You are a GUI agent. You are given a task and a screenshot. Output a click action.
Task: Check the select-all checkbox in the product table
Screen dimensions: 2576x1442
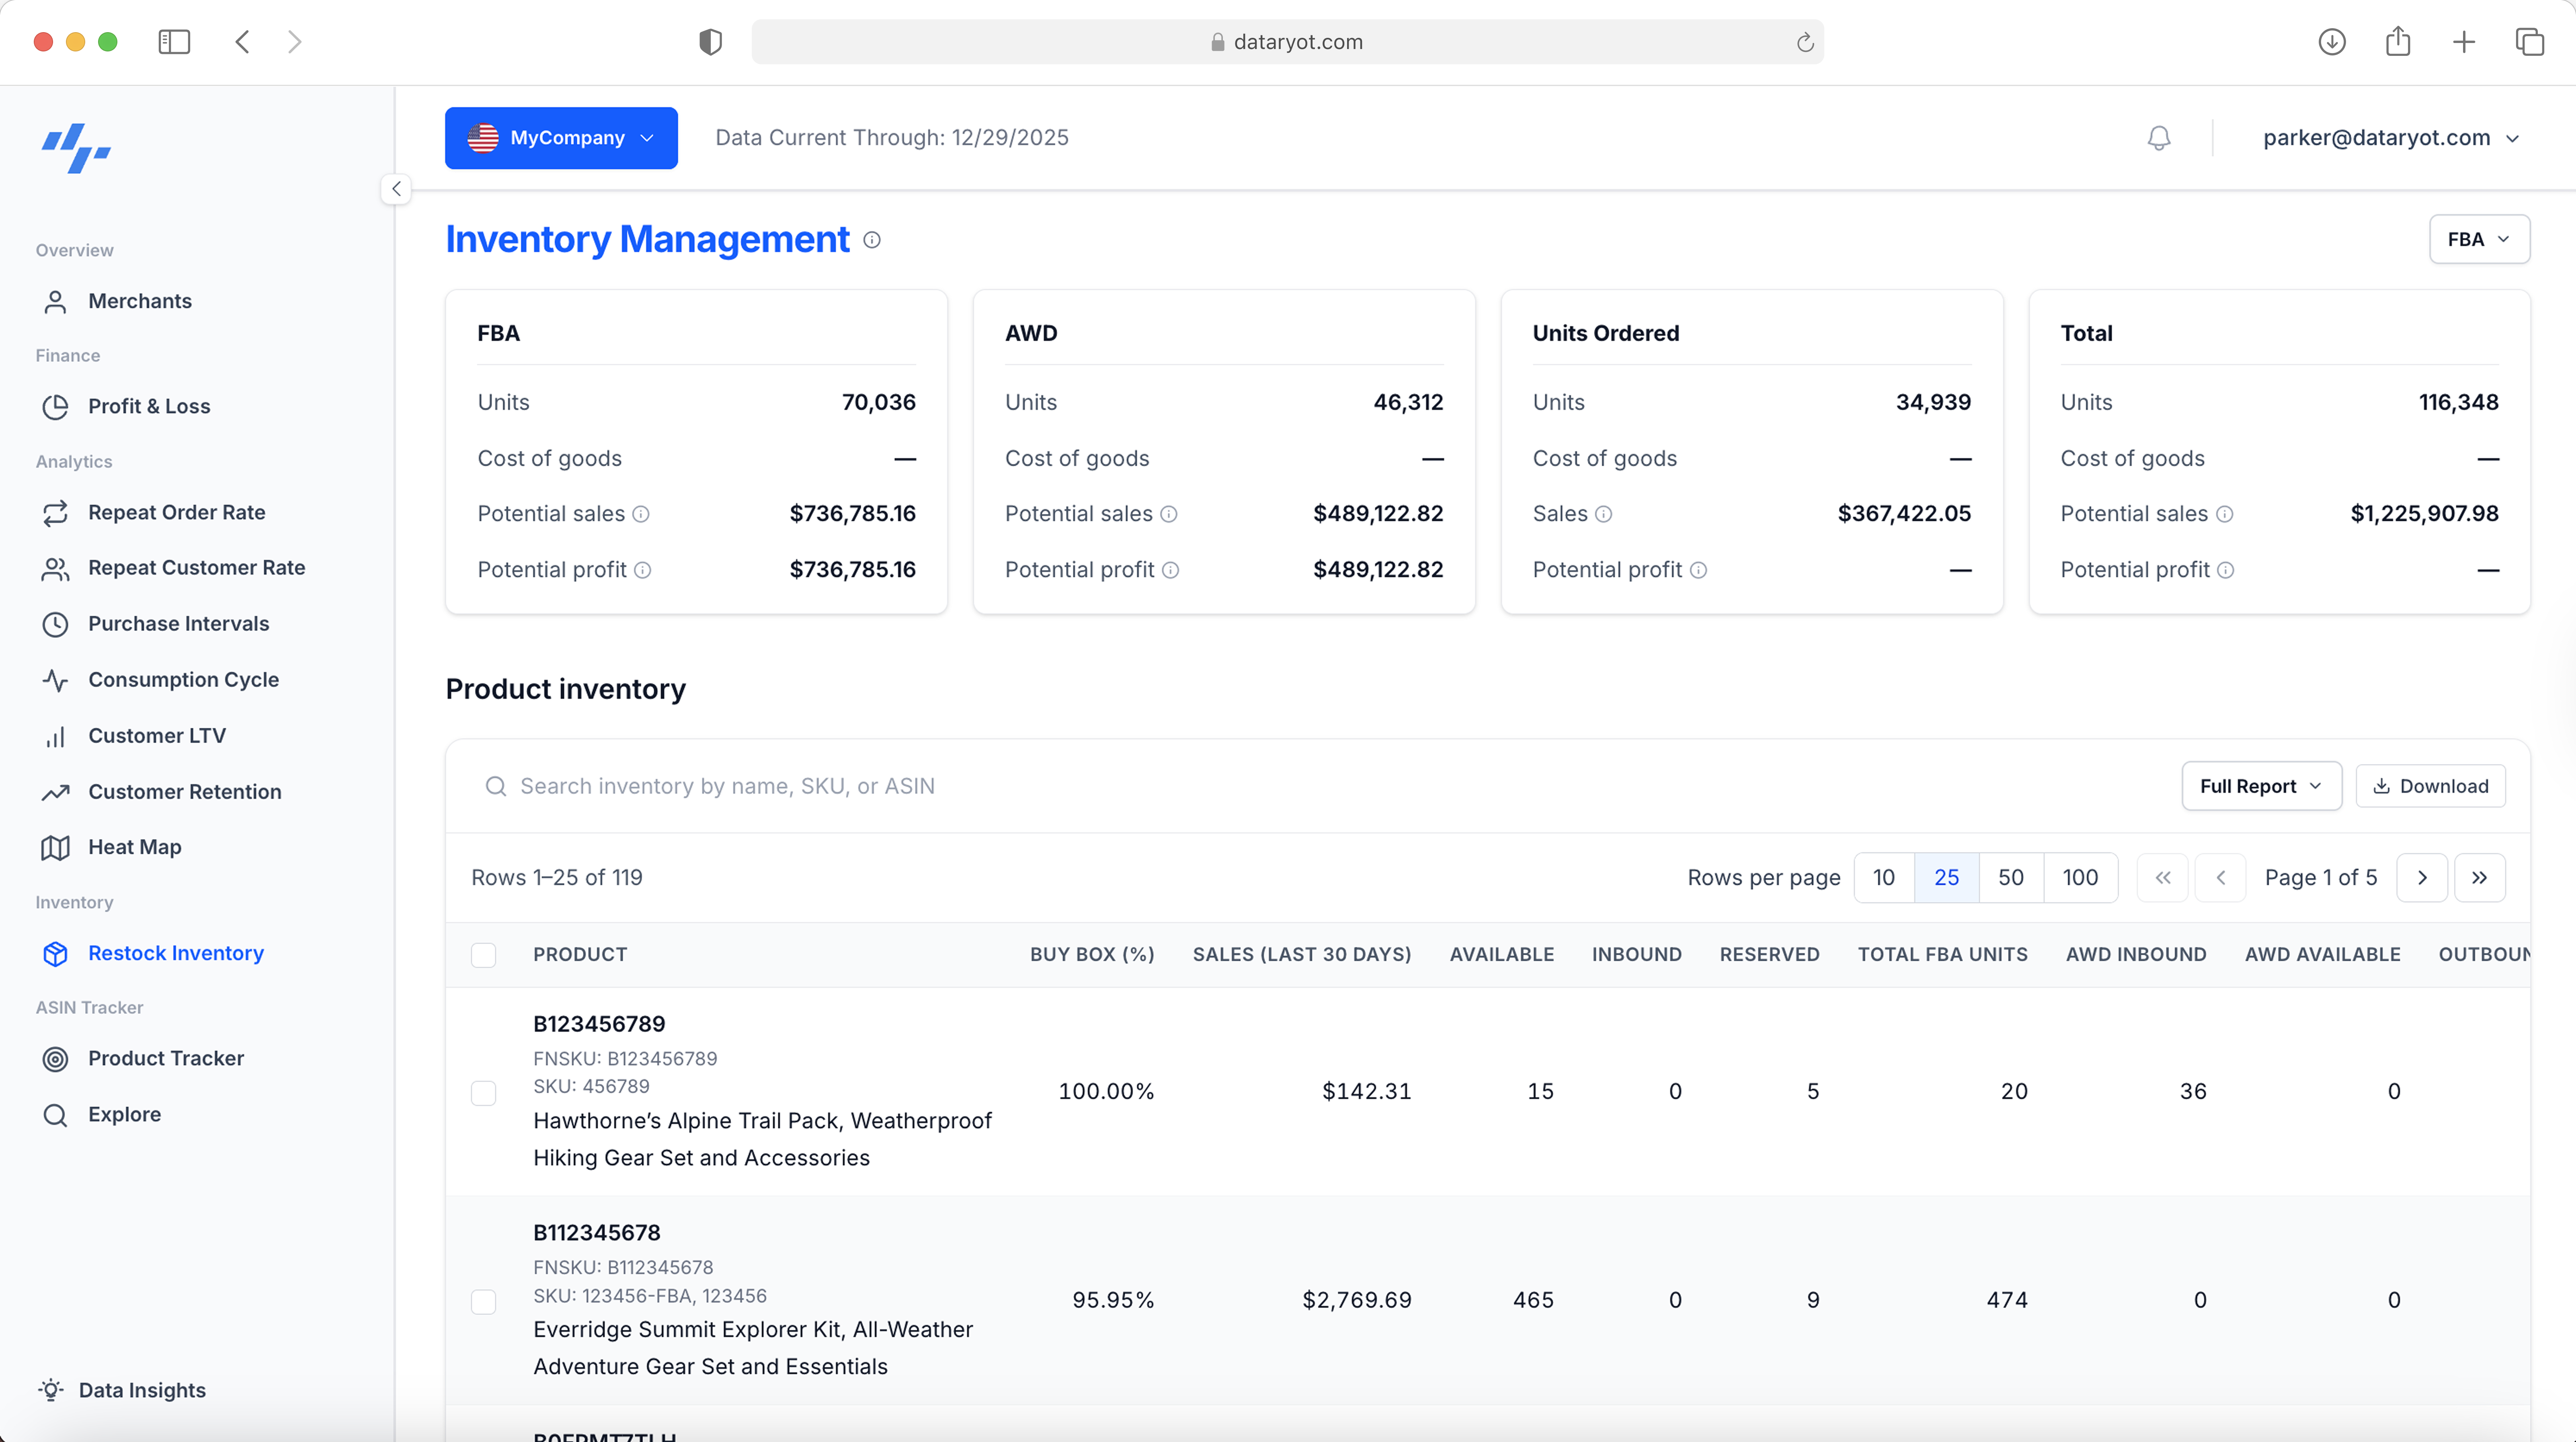[x=484, y=955]
